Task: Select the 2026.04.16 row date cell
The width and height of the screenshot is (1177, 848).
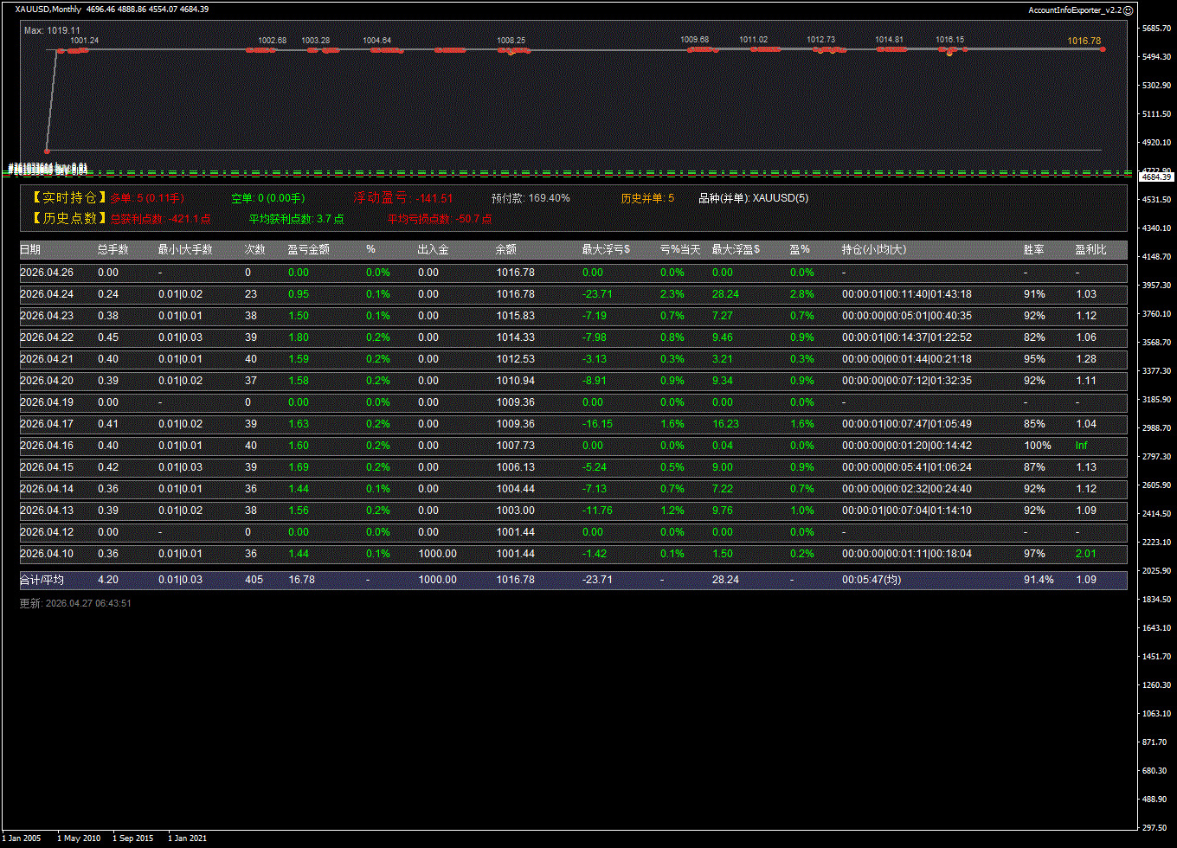Action: coord(46,446)
